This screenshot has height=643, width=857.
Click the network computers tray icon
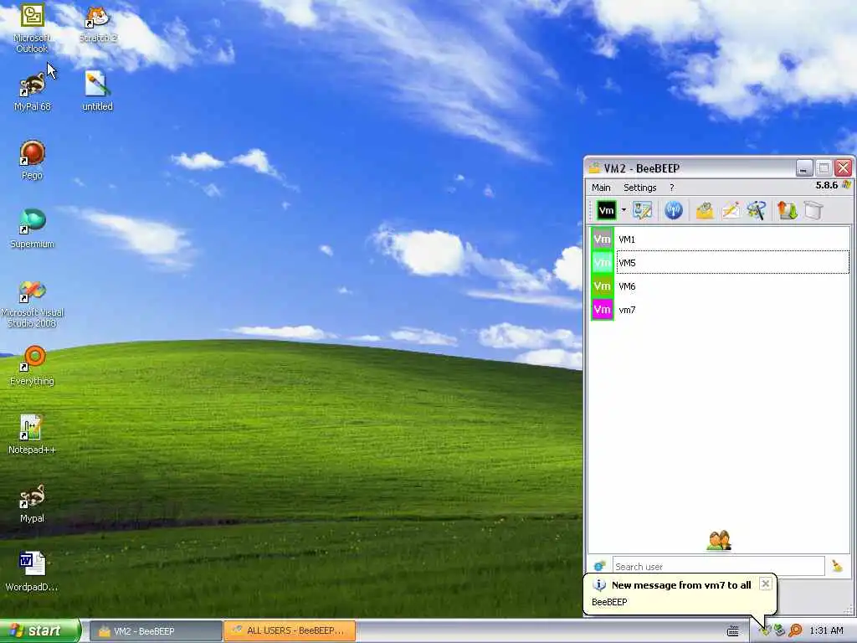click(779, 631)
